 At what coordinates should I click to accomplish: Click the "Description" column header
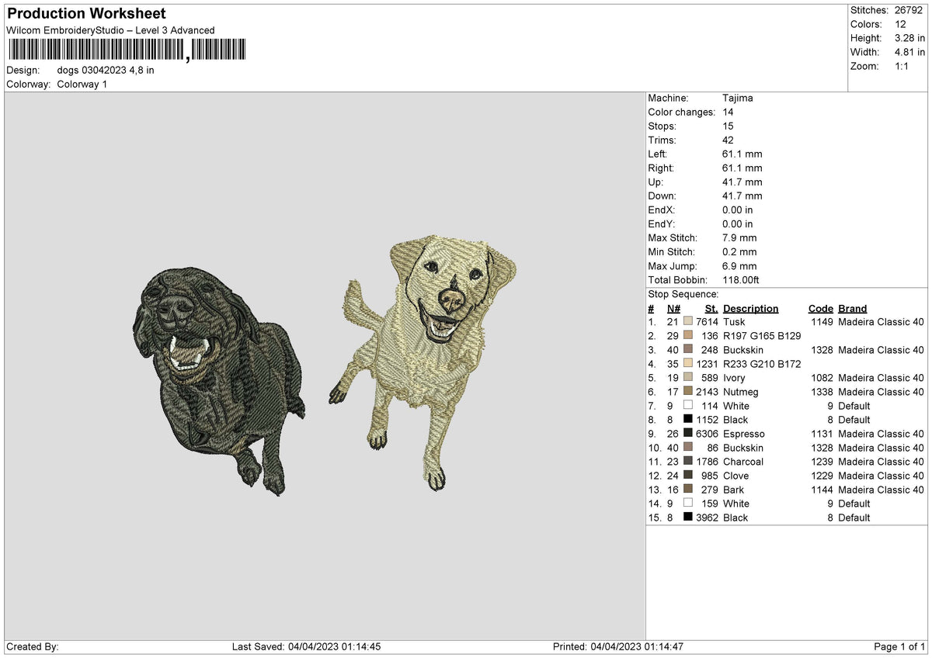(x=750, y=308)
